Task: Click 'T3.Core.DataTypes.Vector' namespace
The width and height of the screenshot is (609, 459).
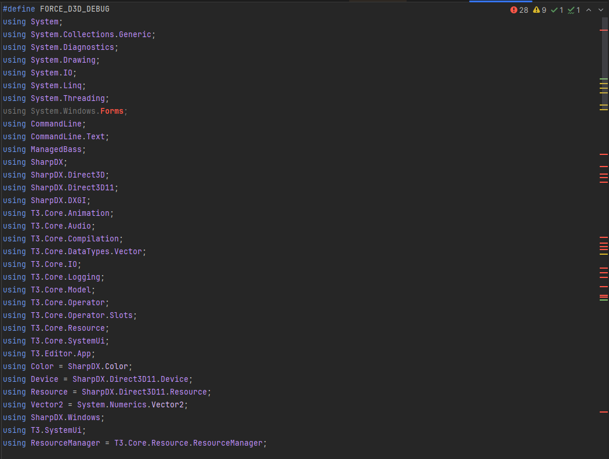Action: (x=86, y=252)
